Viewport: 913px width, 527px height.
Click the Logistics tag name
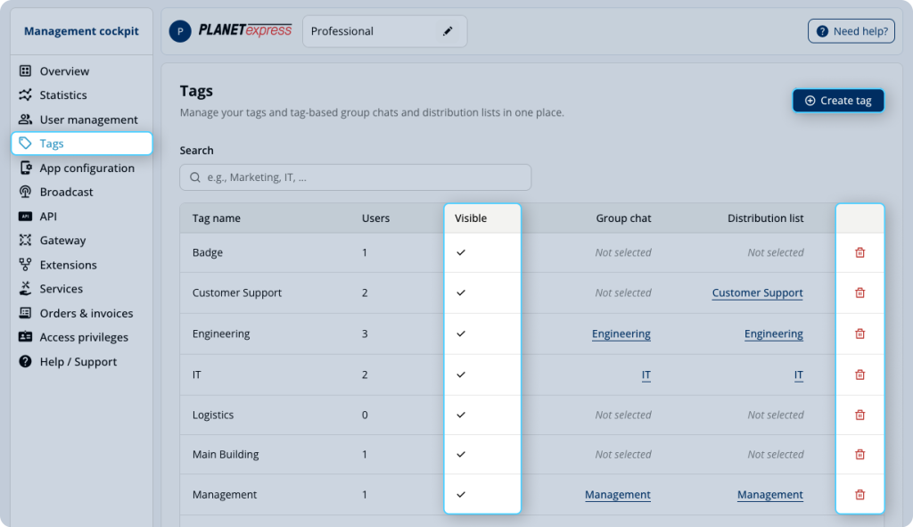pos(213,415)
